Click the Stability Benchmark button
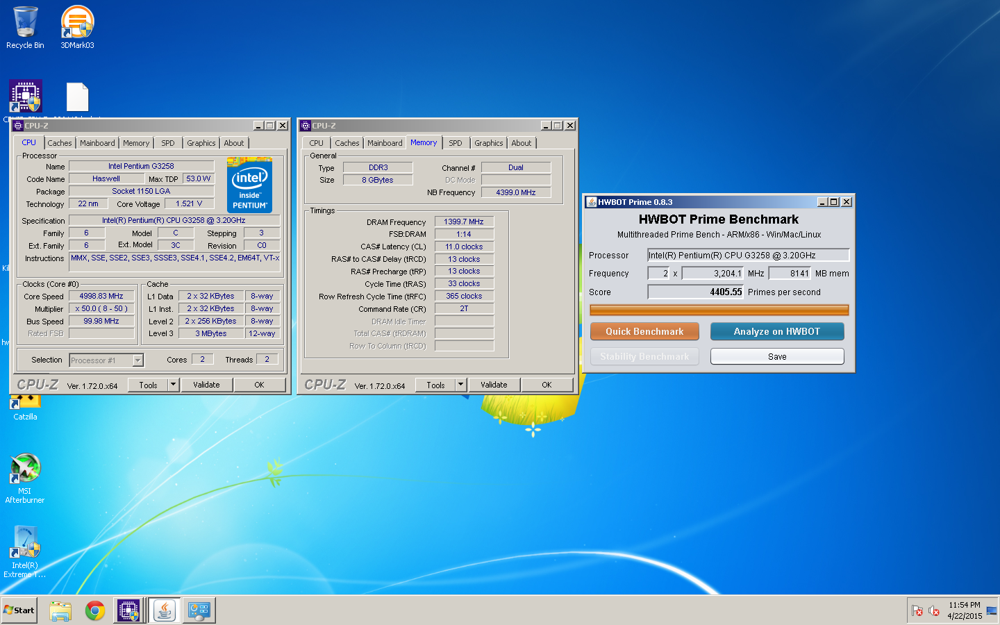Screen dimensions: 1000x625 point(644,356)
